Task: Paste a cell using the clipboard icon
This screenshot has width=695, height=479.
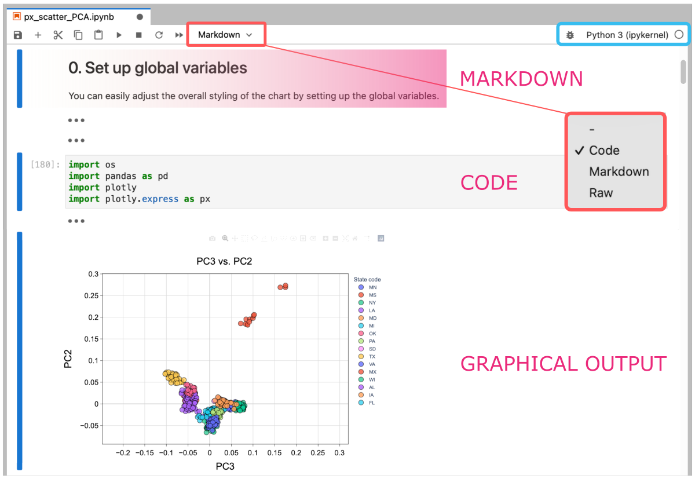Action: tap(98, 35)
